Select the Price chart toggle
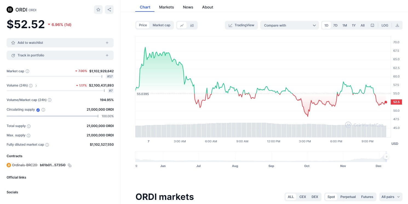The width and height of the screenshot is (408, 204). click(143, 25)
